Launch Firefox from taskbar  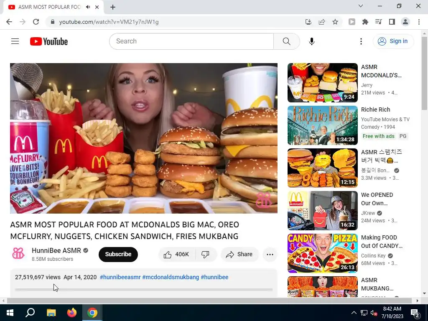72,313
